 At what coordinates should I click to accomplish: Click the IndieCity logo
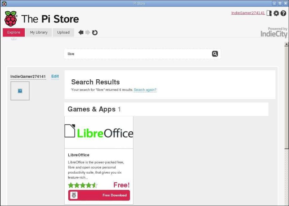click(x=274, y=34)
